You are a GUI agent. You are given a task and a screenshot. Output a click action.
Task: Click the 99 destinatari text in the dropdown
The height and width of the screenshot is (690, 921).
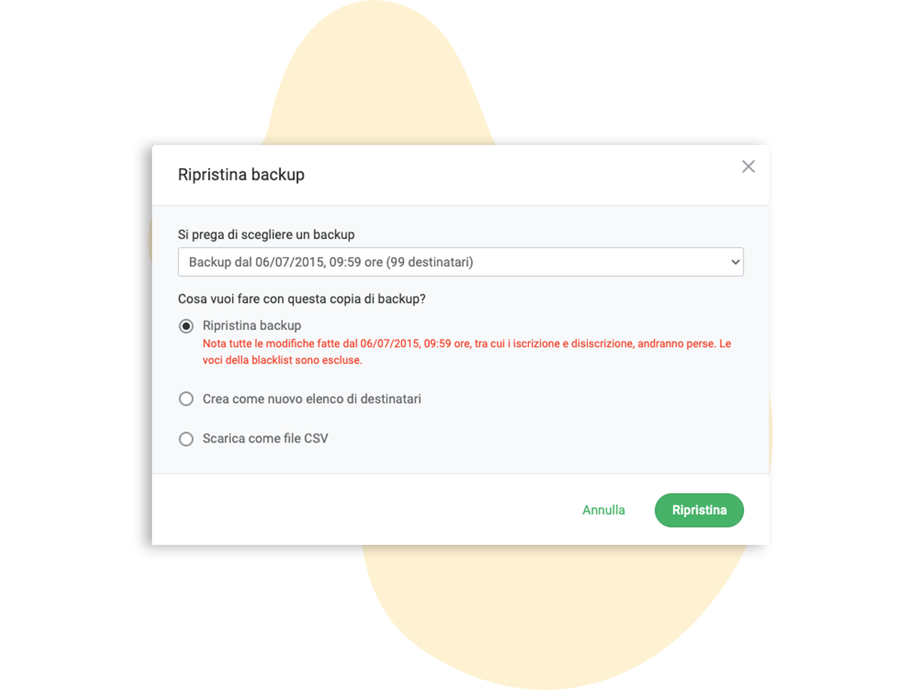coord(429,262)
